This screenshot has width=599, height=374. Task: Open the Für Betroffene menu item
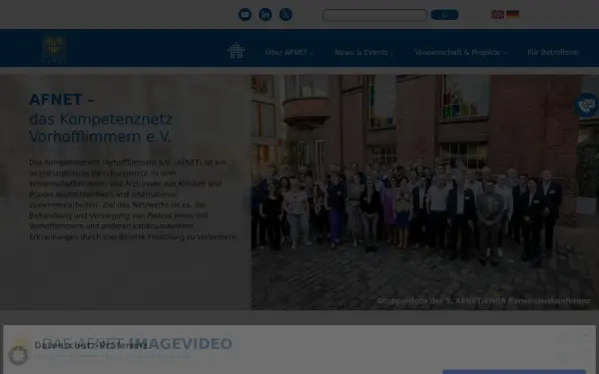[553, 52]
